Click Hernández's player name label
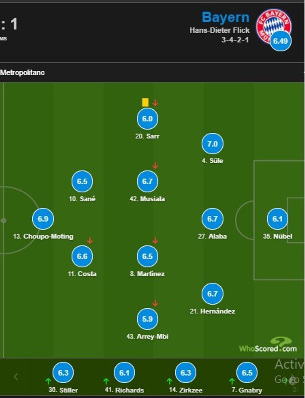 tap(213, 311)
